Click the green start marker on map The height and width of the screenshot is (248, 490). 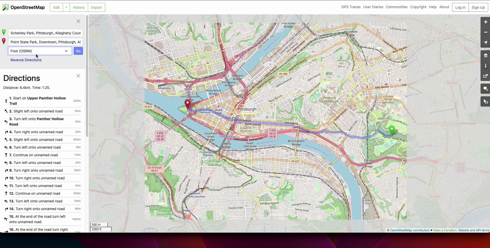pos(392,130)
